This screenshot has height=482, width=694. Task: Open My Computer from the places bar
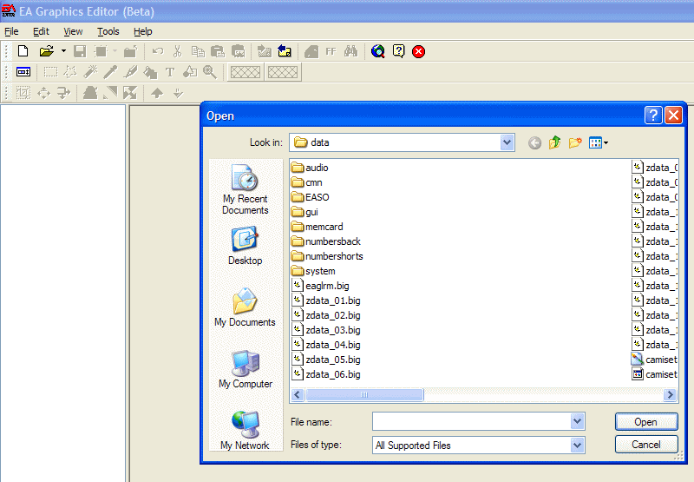245,369
